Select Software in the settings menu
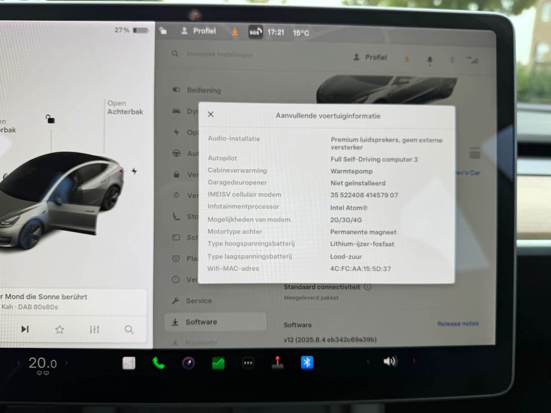Viewport: 551px width, 413px height. point(201,322)
